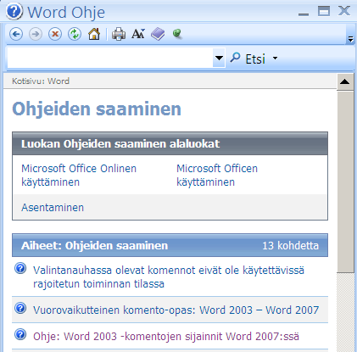Open the Kotisivu: Word breadcrumb
This screenshot has width=357, height=352.
[41, 81]
